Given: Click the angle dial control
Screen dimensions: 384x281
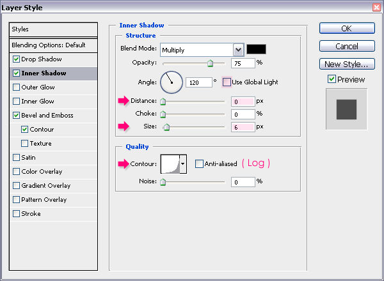Looking at the screenshot, I should [171, 82].
